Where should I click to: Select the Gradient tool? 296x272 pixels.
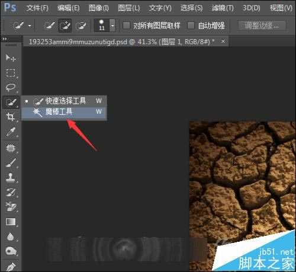(11, 222)
